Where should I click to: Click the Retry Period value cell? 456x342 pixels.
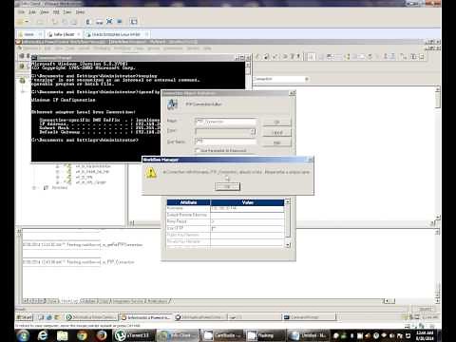(x=247, y=221)
